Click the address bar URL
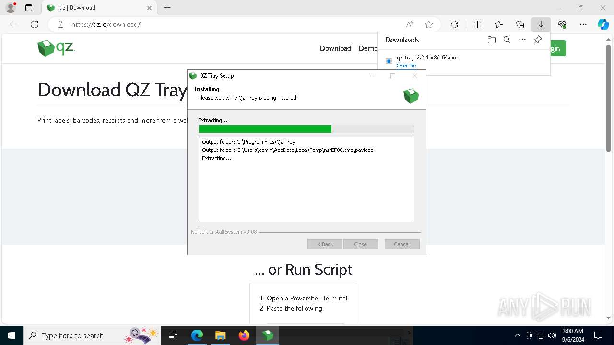This screenshot has width=614, height=345. pos(106,24)
